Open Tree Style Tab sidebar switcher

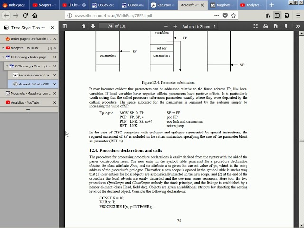click(24, 28)
